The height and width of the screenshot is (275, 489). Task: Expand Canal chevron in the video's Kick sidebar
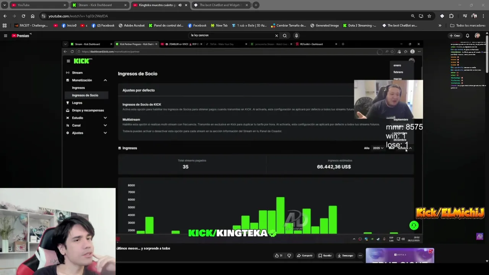click(x=105, y=125)
